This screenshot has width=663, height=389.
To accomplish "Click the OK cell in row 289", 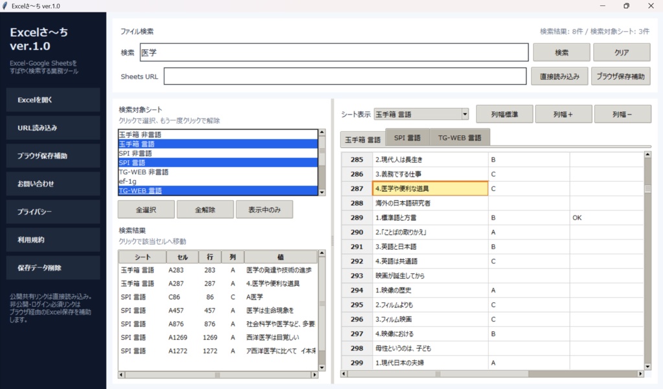I will point(607,217).
